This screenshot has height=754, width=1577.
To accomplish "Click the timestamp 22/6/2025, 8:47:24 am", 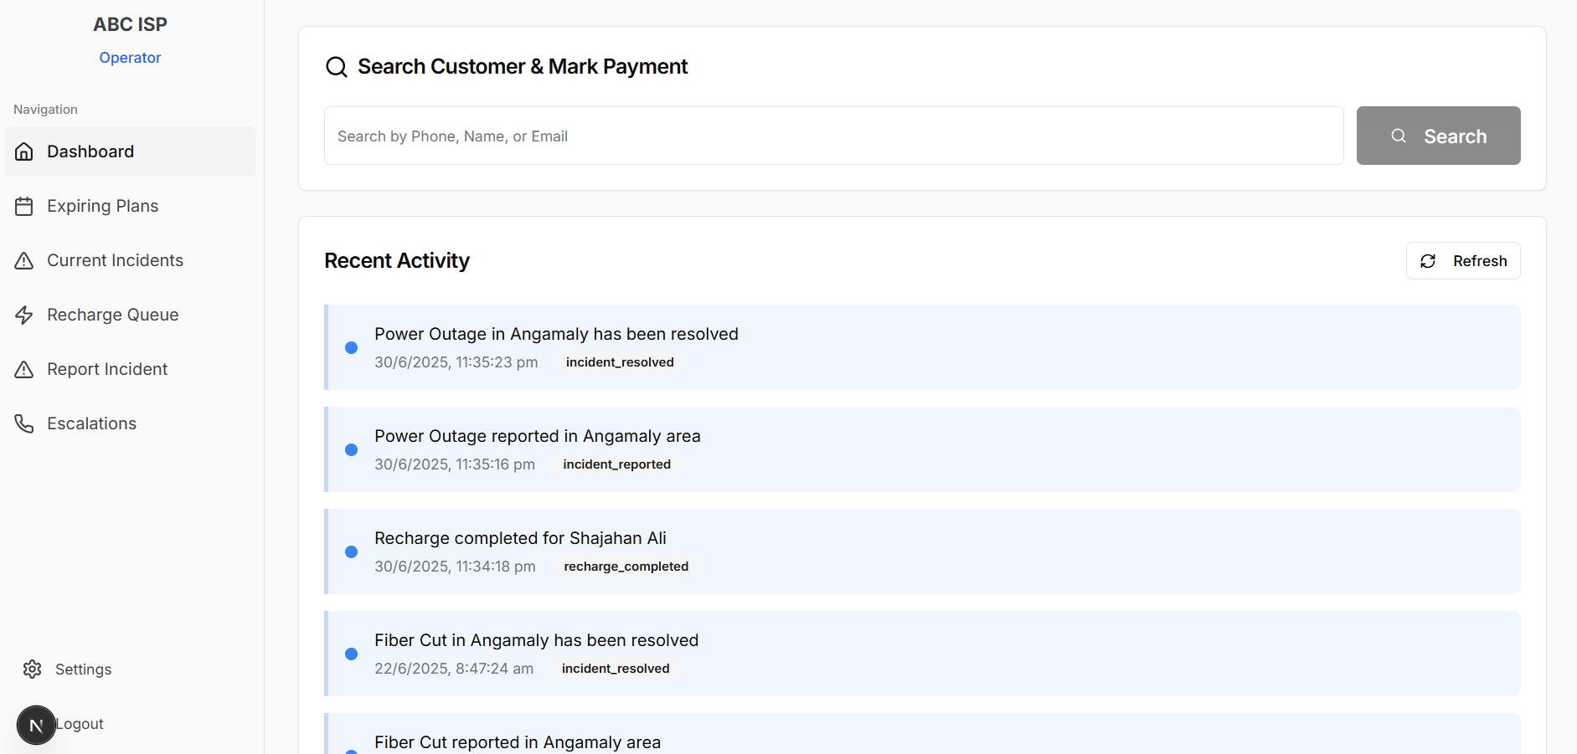I will (454, 669).
